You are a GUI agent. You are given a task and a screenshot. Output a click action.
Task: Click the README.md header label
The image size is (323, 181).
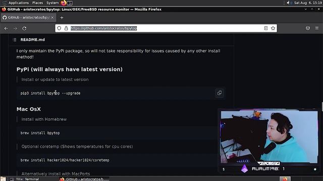click(x=32, y=40)
